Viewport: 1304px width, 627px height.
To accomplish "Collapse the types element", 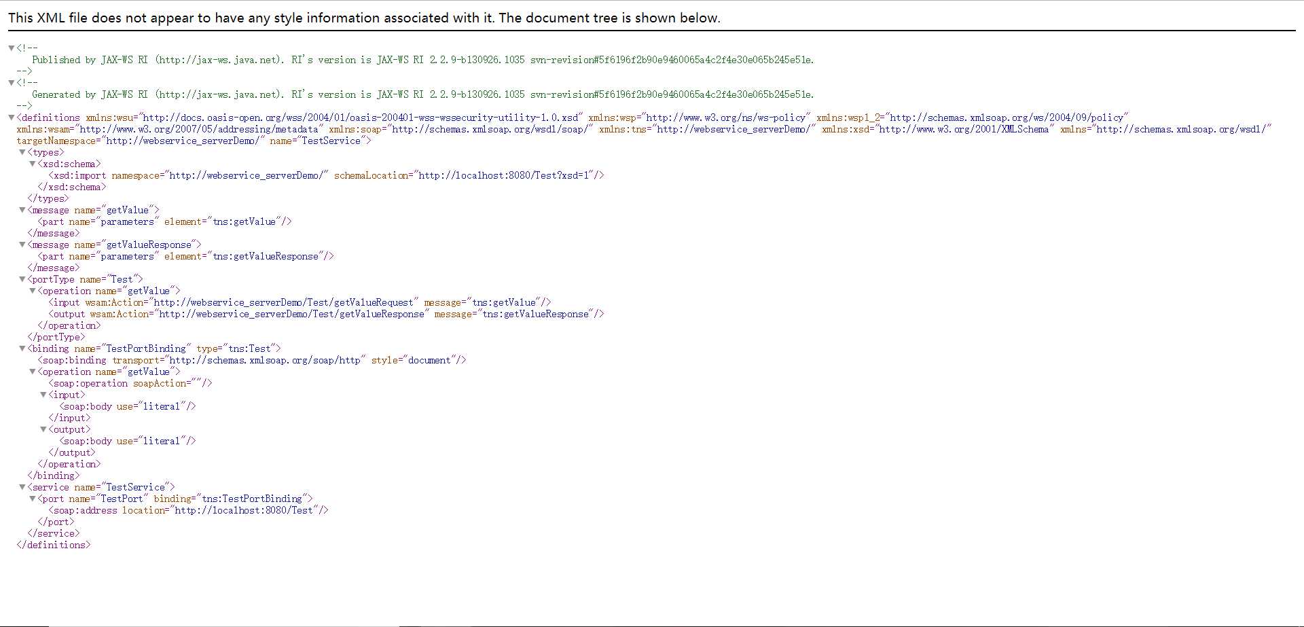I will pyautogui.click(x=22, y=152).
